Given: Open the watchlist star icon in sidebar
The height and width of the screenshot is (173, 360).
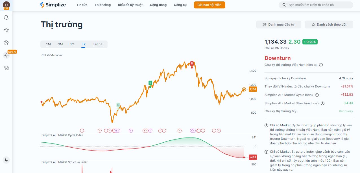Looking at the screenshot, I should pos(6,30).
